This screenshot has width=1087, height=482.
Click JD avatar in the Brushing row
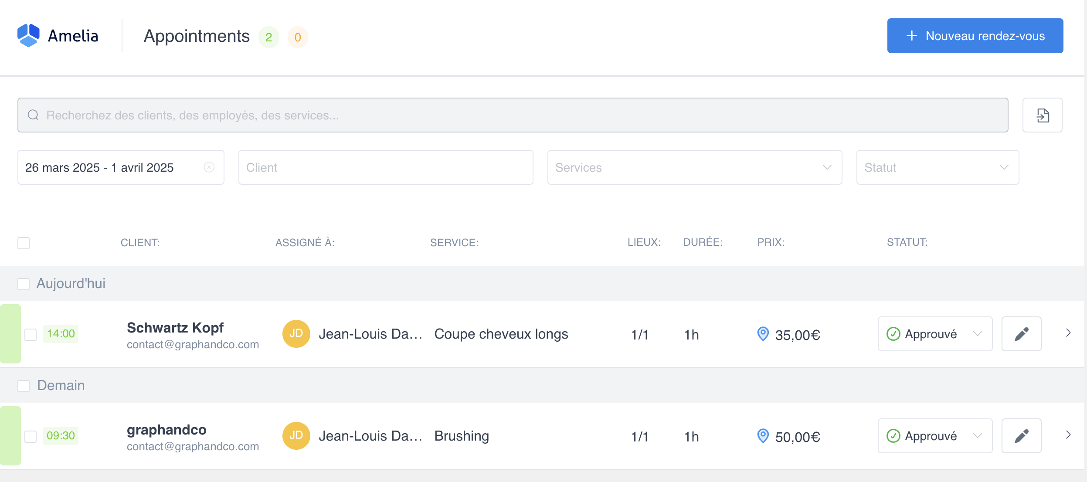(x=296, y=436)
